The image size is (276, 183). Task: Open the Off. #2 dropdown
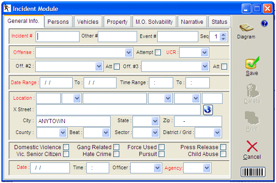coord(99,66)
